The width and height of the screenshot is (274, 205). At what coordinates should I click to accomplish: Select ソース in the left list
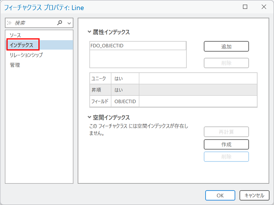pos(16,35)
